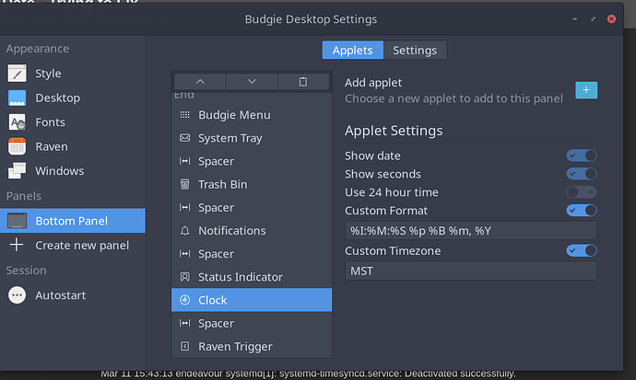Click the Create new panel plus icon

point(17,245)
